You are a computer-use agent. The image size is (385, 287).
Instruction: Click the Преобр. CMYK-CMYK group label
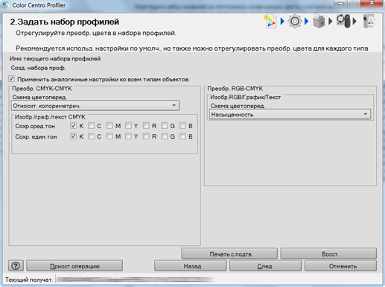(42, 89)
